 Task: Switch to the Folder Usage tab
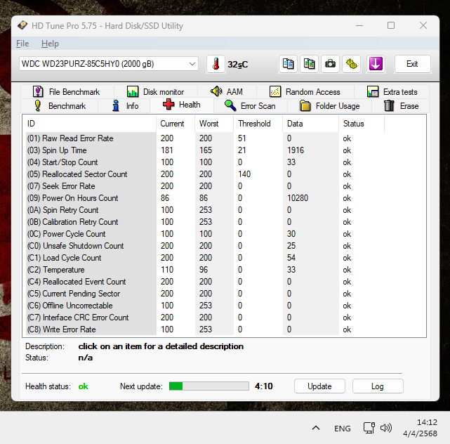tap(329, 105)
